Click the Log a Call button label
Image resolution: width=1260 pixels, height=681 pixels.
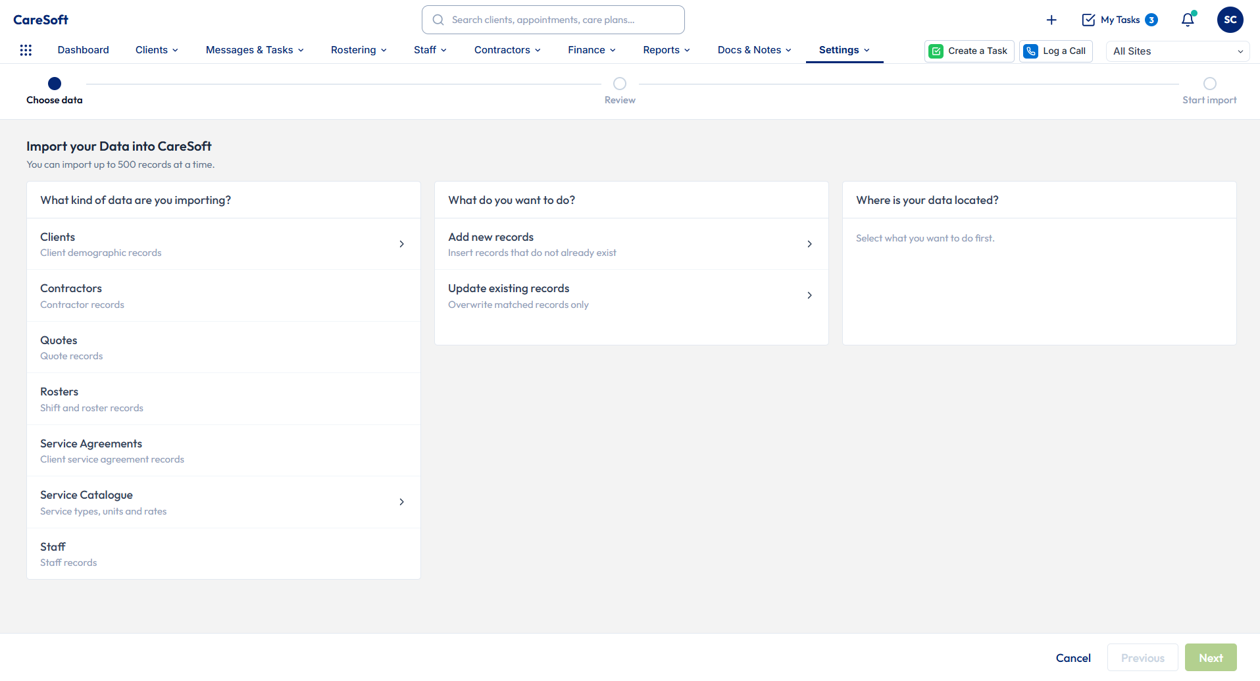1064,51
